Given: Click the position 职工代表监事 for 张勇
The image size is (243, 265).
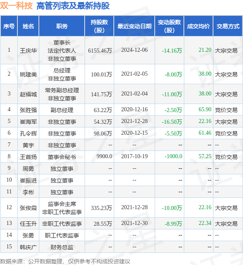Looking at the screenshot, I should [62, 235].
